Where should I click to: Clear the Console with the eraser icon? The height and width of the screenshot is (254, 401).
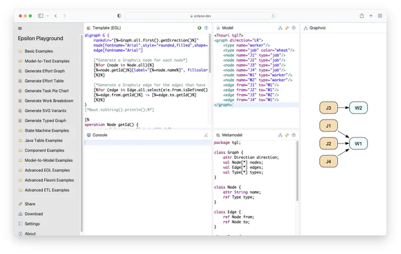pos(206,135)
